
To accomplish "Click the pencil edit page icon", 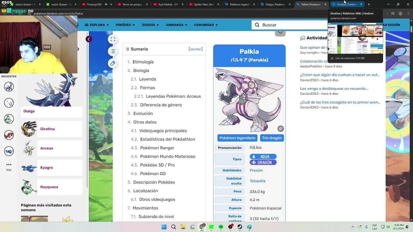I will coord(113,63).
